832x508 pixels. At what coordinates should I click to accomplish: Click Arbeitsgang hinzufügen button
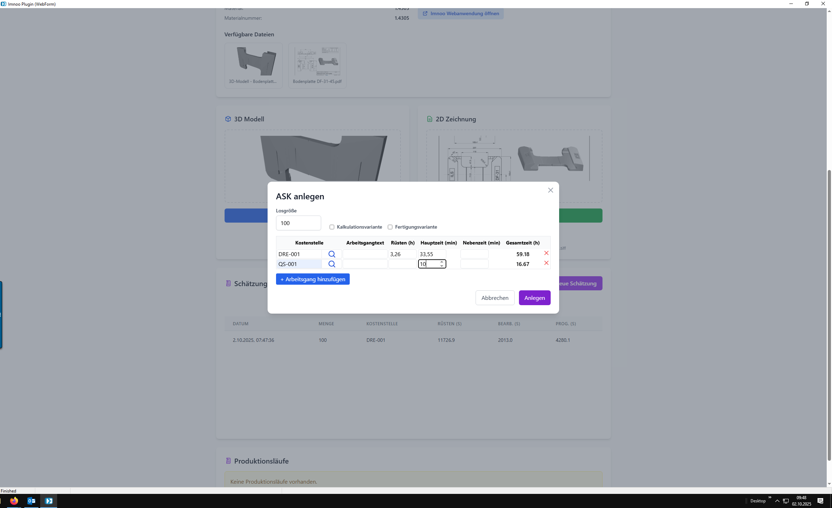(x=313, y=279)
